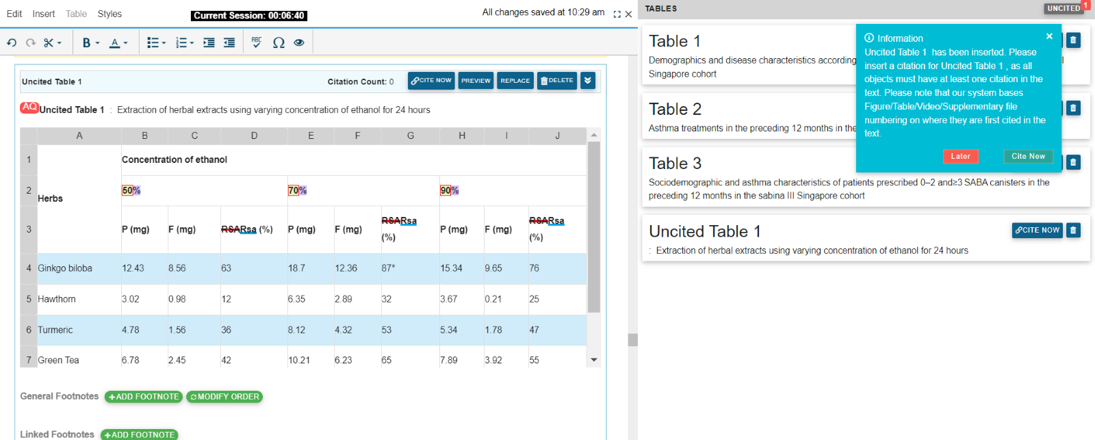Click ADD FOOTNOTE under Linked Footnotes

[140, 435]
